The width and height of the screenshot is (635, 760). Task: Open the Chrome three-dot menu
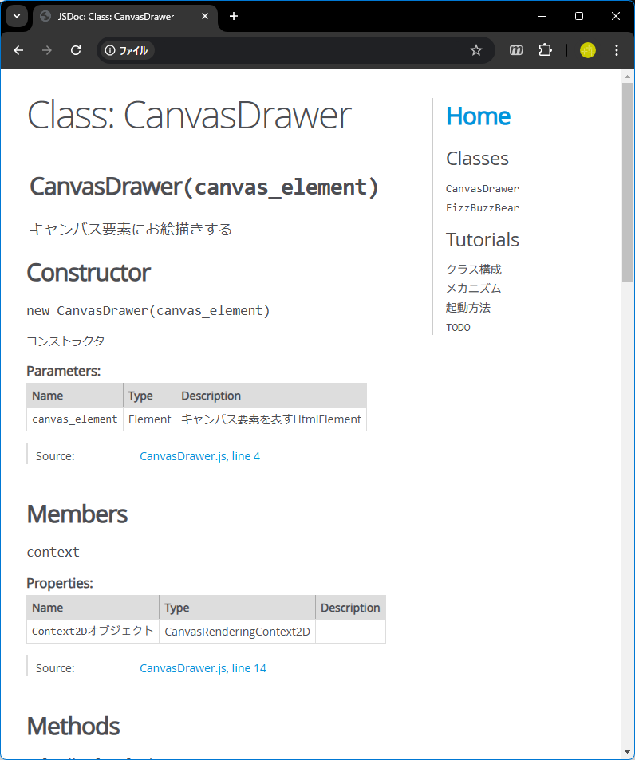pyautogui.click(x=616, y=50)
